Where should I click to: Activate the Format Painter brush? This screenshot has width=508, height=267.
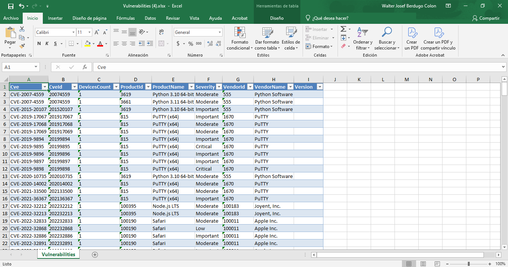(x=22, y=46)
